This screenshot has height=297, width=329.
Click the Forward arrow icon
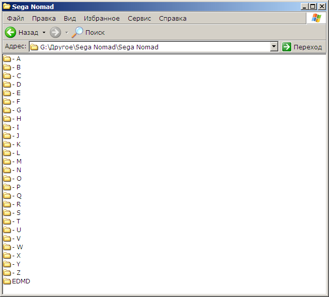(x=55, y=32)
